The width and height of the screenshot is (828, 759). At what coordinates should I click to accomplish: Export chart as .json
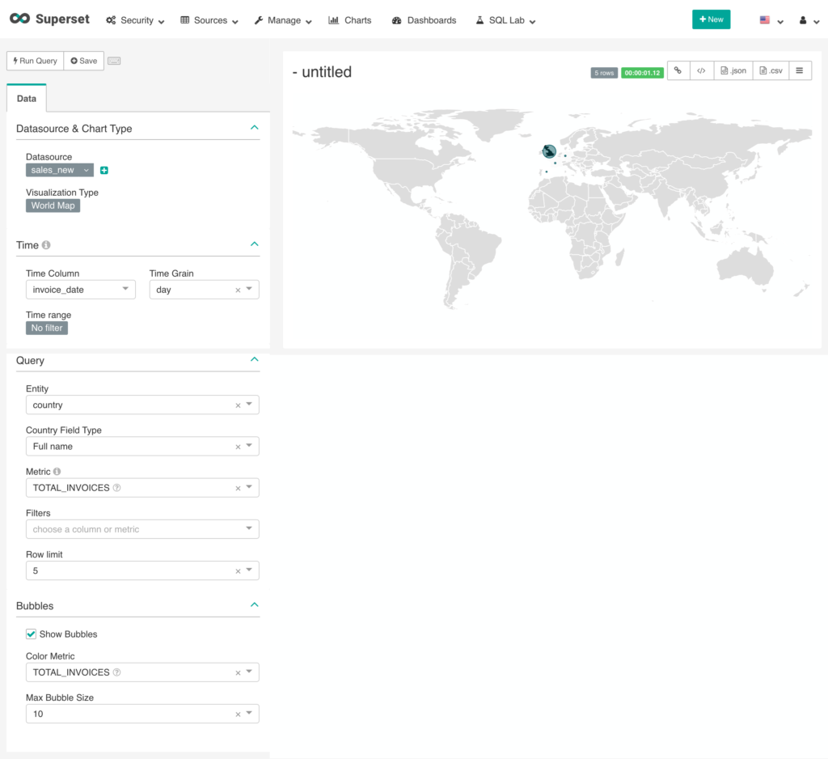[733, 70]
